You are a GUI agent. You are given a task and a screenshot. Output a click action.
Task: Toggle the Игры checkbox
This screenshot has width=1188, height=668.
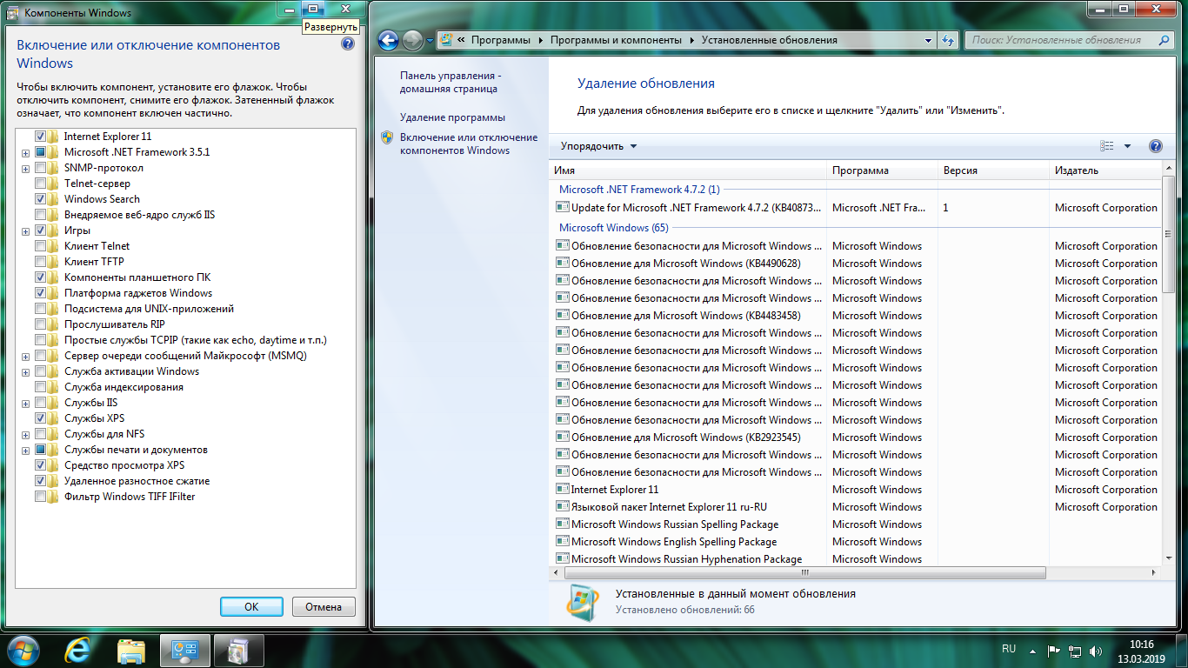point(41,230)
